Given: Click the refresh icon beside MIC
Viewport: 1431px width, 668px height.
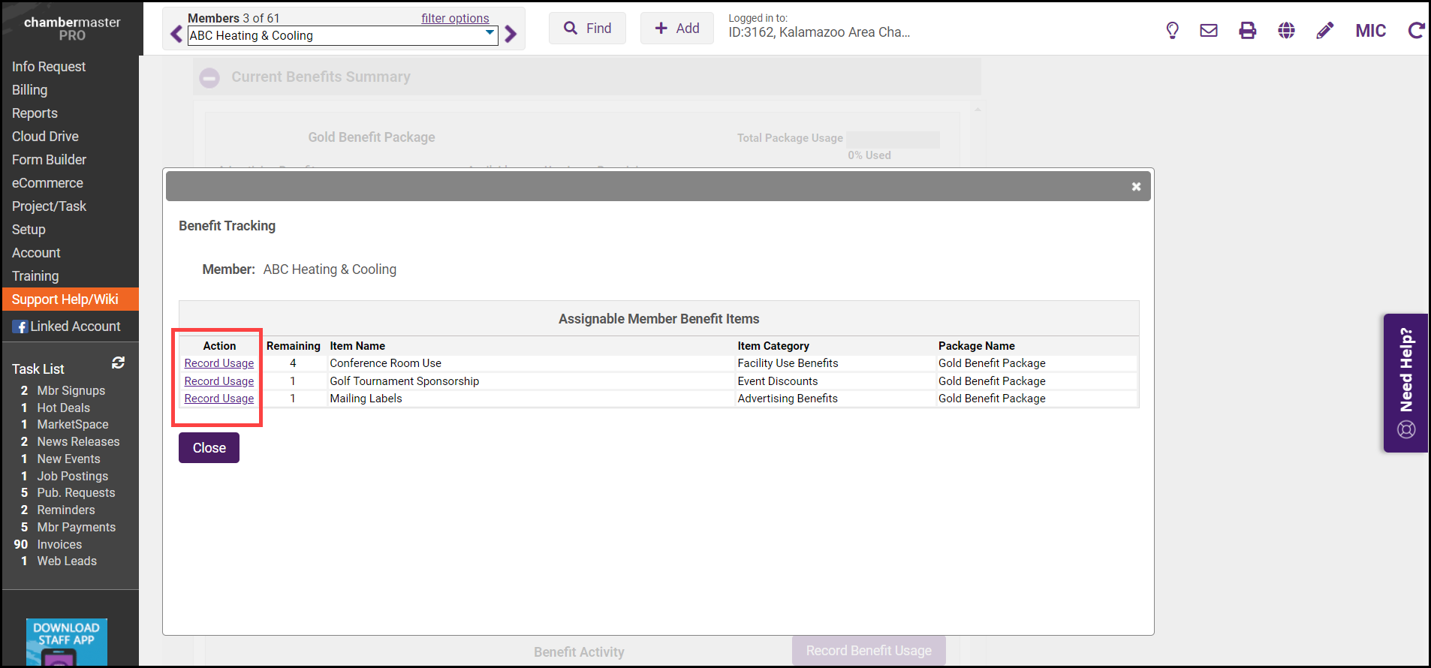Looking at the screenshot, I should click(x=1416, y=31).
